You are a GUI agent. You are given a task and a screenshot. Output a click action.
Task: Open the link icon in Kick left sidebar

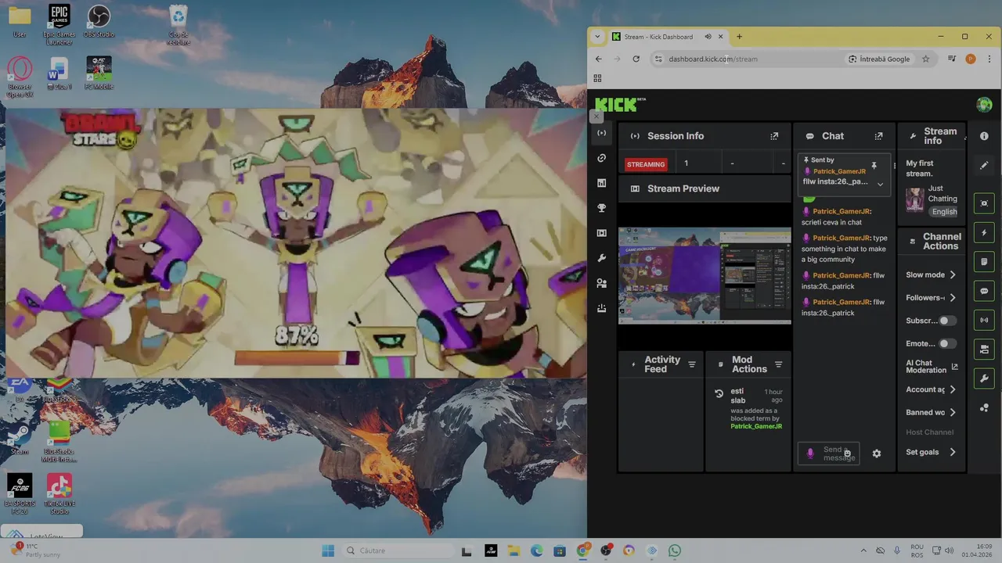pyautogui.click(x=601, y=158)
